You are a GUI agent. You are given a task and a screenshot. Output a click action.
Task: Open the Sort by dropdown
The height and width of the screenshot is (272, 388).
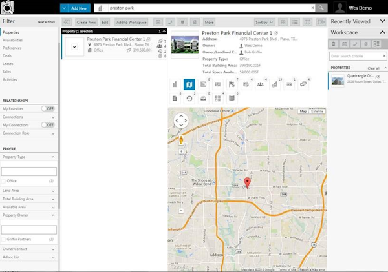coord(264,22)
